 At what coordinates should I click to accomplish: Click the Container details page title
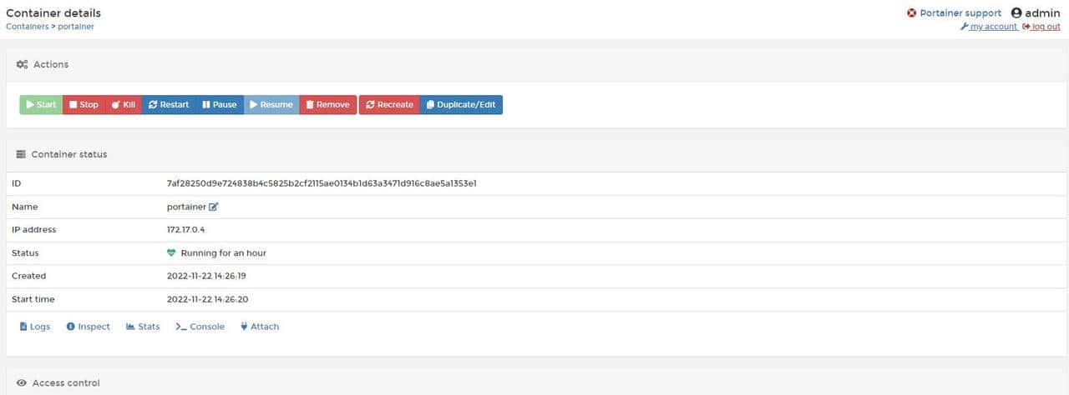(x=53, y=13)
